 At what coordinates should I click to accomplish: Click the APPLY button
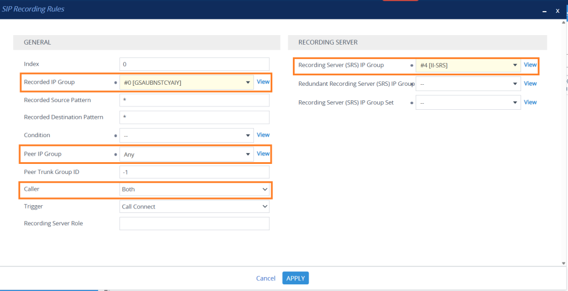pyautogui.click(x=295, y=278)
